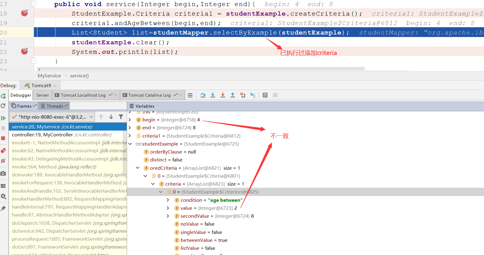Image resolution: width=484 pixels, height=255 pixels.
Task: Click the pin tab icon in sidebar
Action: click(x=3, y=208)
